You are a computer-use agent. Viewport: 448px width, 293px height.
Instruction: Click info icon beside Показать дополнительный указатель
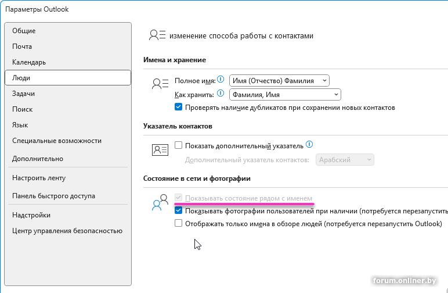coord(309,145)
